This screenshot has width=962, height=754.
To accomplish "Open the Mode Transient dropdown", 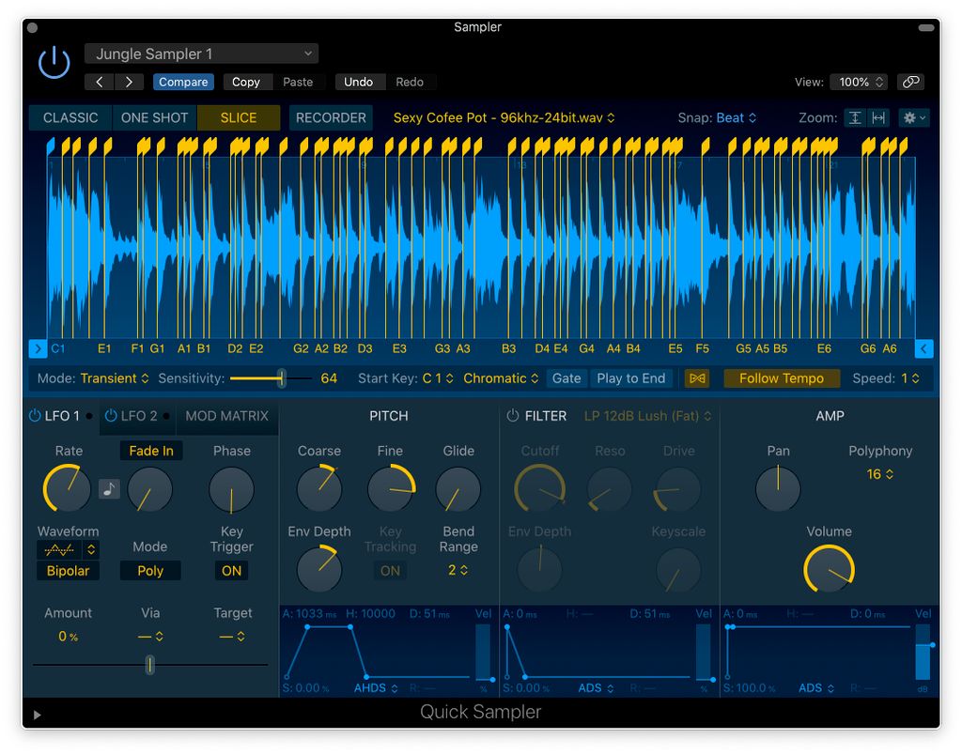I will click(x=115, y=378).
